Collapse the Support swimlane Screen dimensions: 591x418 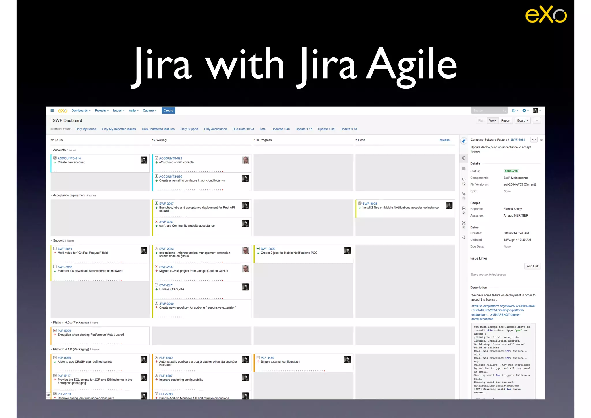pyautogui.click(x=51, y=240)
